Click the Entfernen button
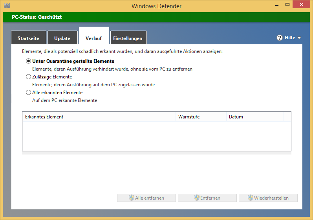The image size is (313, 220). click(x=207, y=198)
